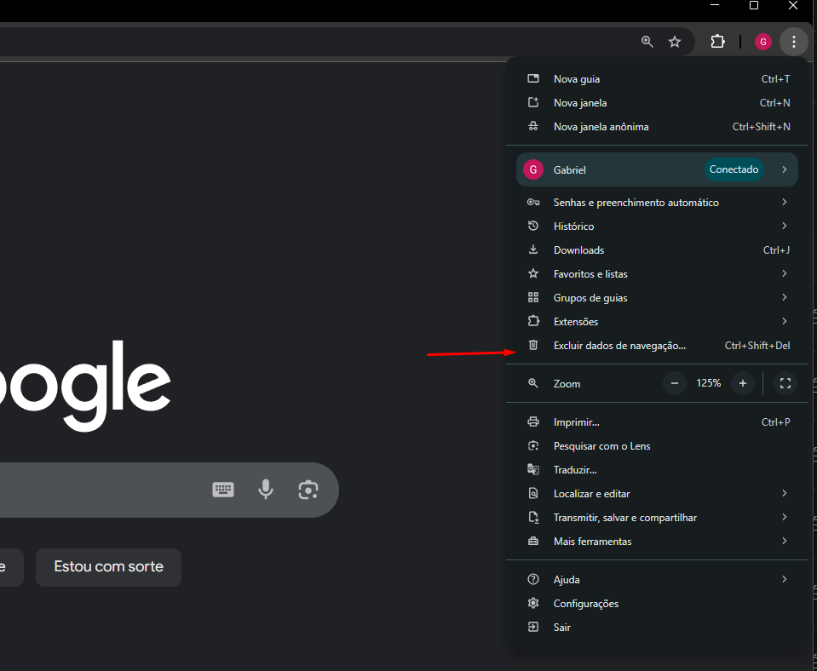
Task: Toggle fullscreen mode icon beside zoom
Action: [785, 383]
